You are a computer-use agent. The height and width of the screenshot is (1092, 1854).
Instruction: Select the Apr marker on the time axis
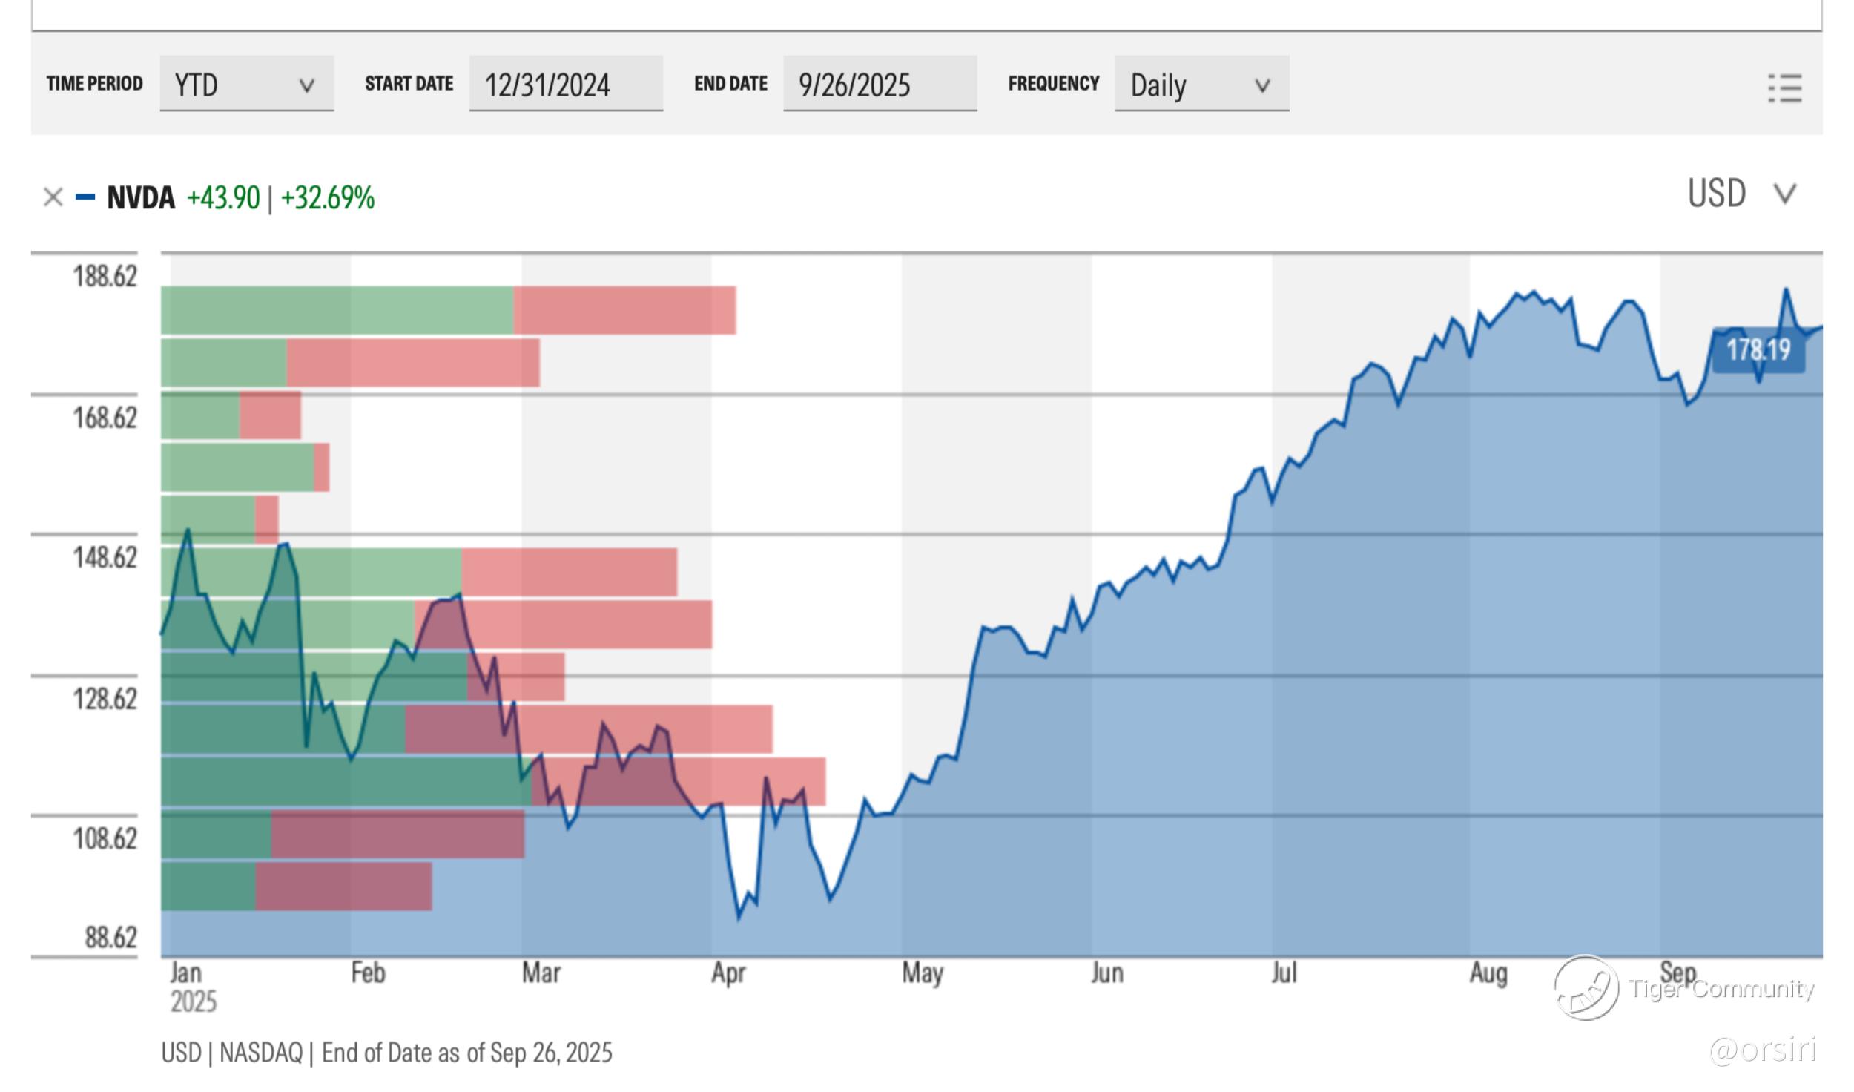tap(728, 973)
